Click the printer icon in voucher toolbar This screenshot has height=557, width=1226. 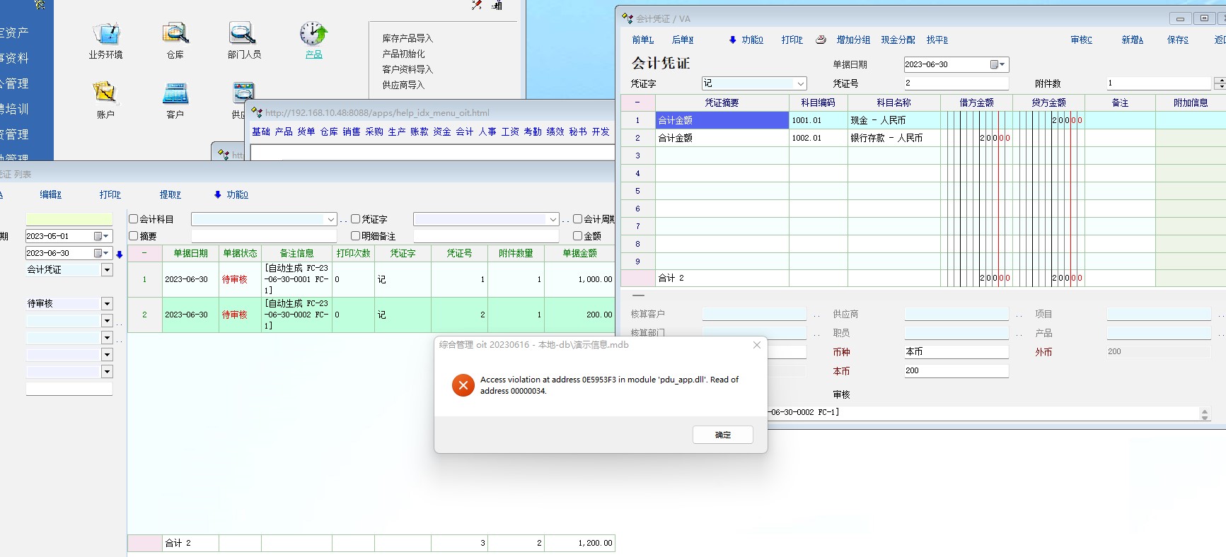821,40
